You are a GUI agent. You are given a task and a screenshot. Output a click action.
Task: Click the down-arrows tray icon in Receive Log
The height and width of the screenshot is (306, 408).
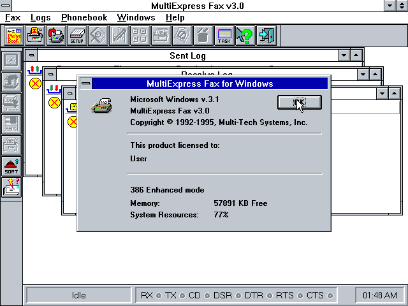(x=54, y=89)
